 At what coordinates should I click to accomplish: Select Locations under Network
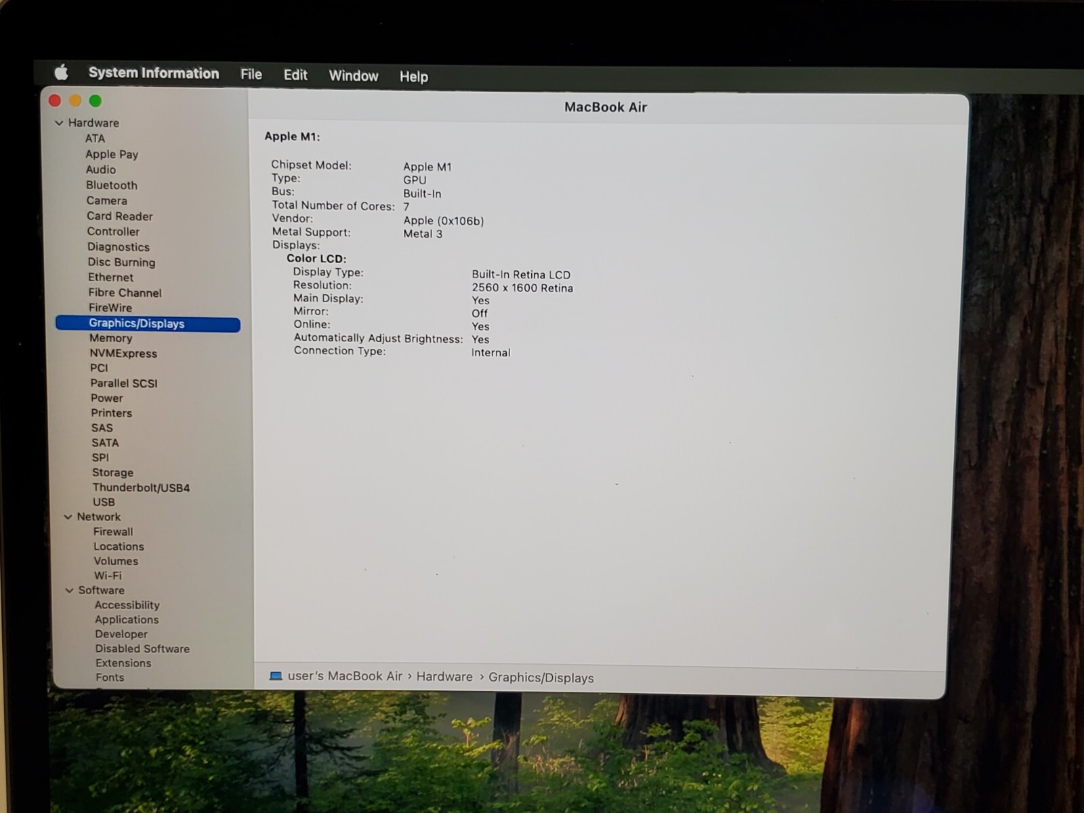[119, 547]
